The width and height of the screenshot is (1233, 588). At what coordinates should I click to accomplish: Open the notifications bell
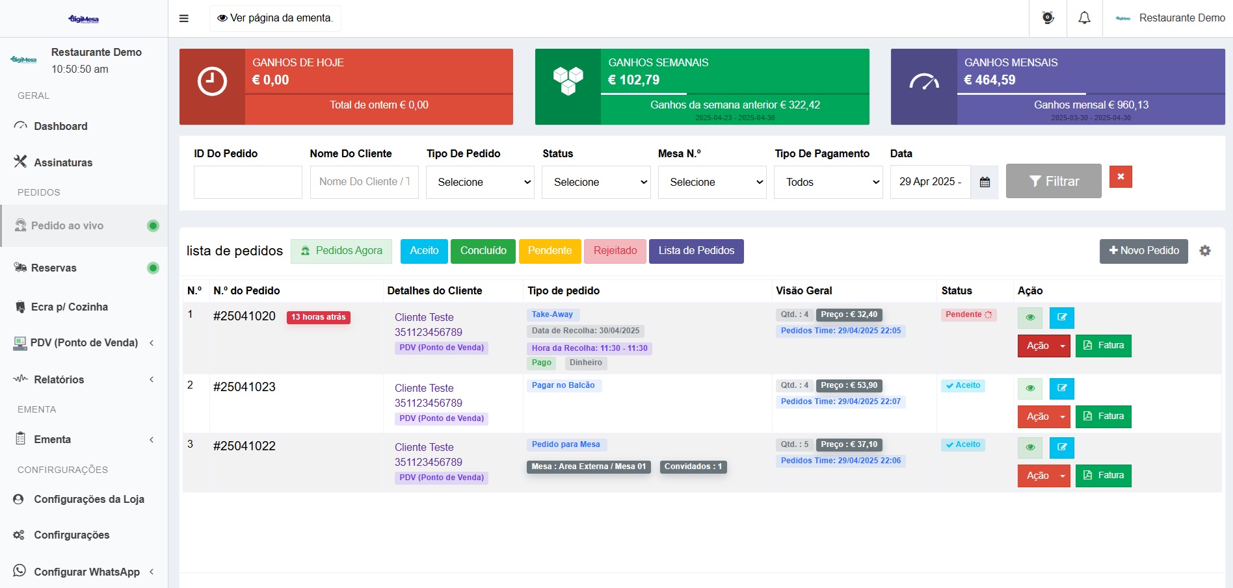tap(1084, 18)
